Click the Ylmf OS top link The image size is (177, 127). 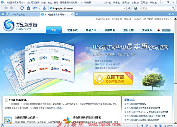coord(137,19)
